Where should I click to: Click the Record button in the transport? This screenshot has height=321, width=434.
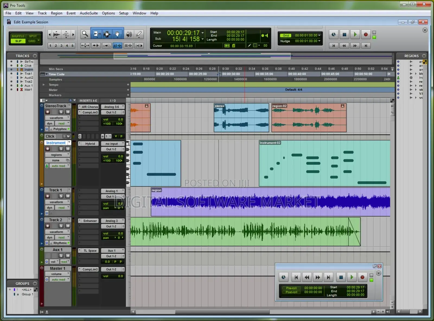366,34
